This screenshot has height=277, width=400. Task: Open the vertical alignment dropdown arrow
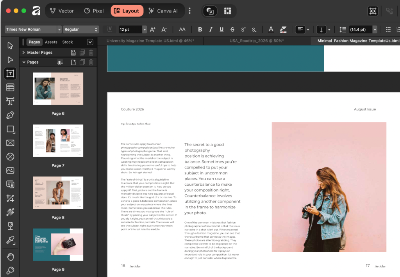[x=329, y=30]
